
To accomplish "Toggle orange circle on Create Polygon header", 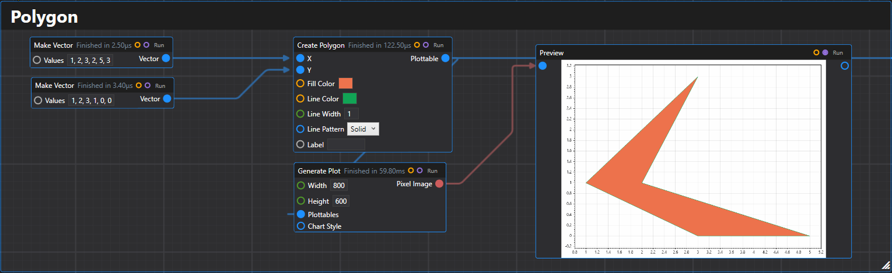I will tap(417, 45).
